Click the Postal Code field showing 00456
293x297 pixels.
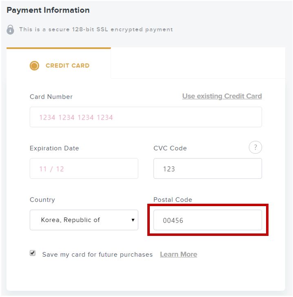(x=208, y=220)
